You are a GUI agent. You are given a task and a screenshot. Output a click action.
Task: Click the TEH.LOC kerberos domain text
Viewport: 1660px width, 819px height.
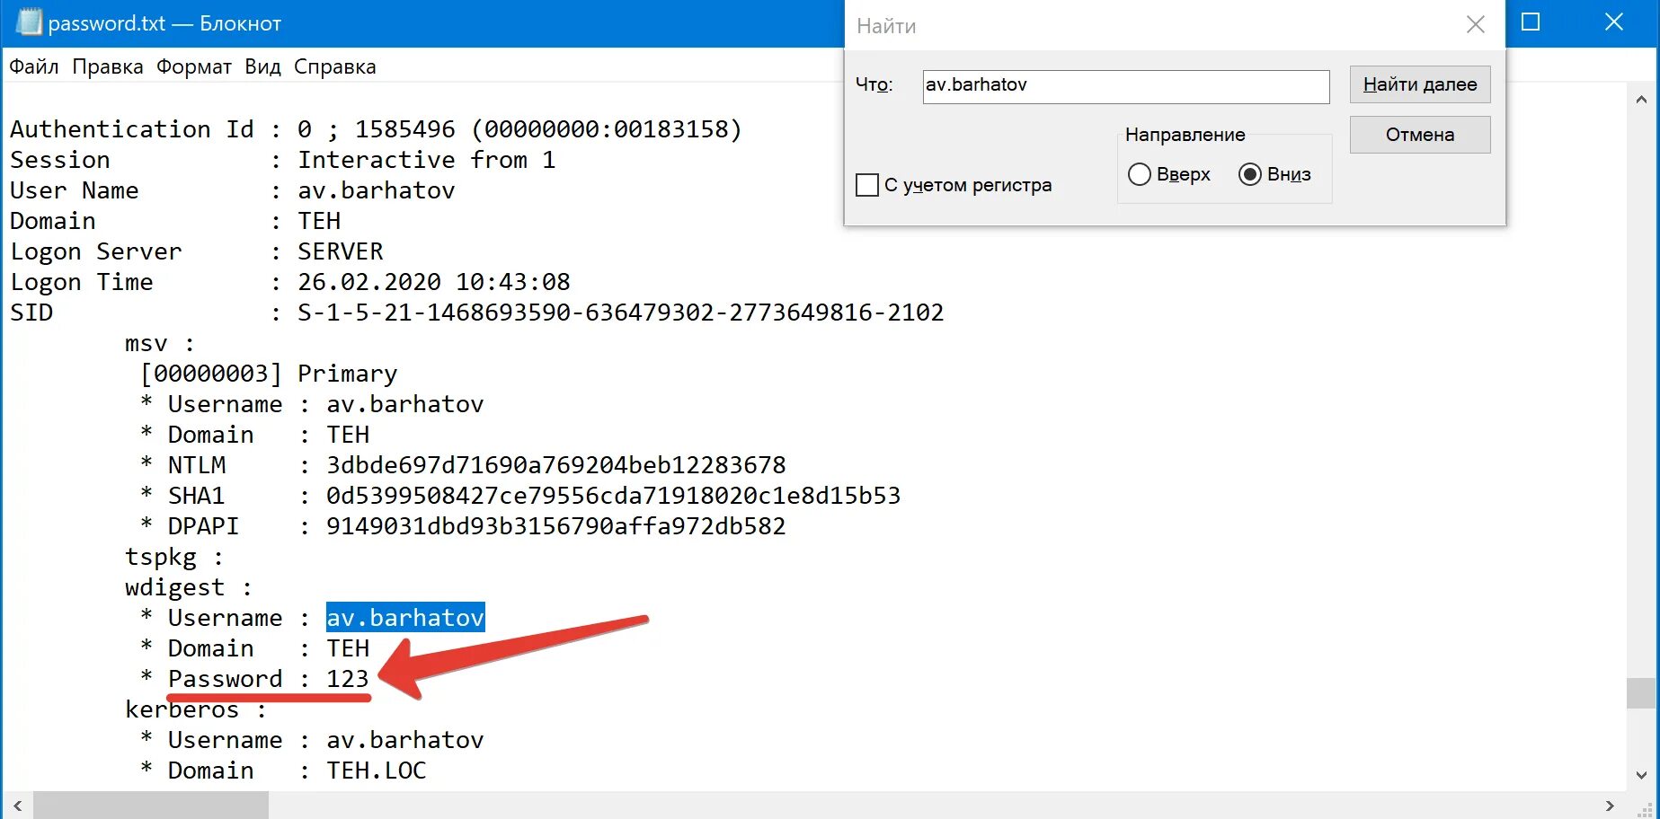pyautogui.click(x=377, y=771)
